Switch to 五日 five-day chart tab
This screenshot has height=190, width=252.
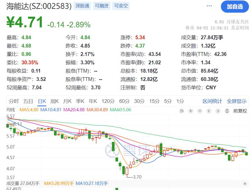(x=28, y=101)
